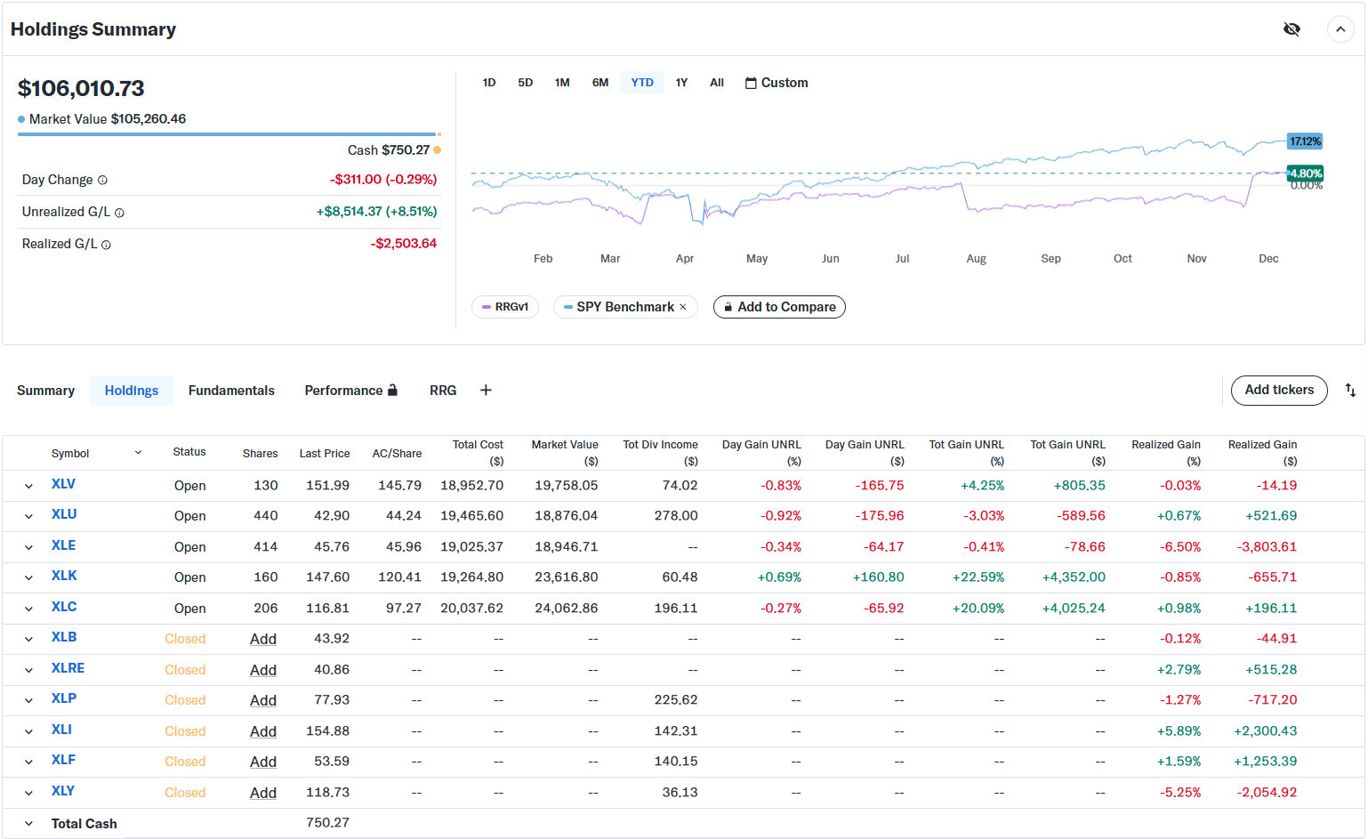
Task: Click Add link for XLB shares
Action: (x=263, y=639)
